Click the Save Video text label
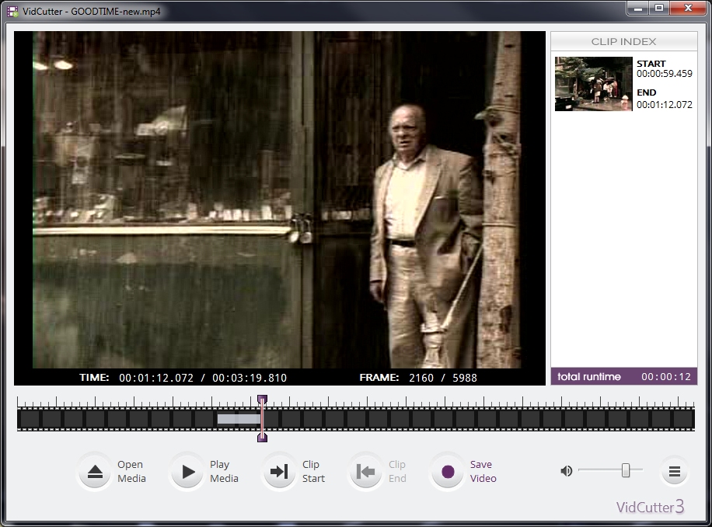 tap(483, 471)
